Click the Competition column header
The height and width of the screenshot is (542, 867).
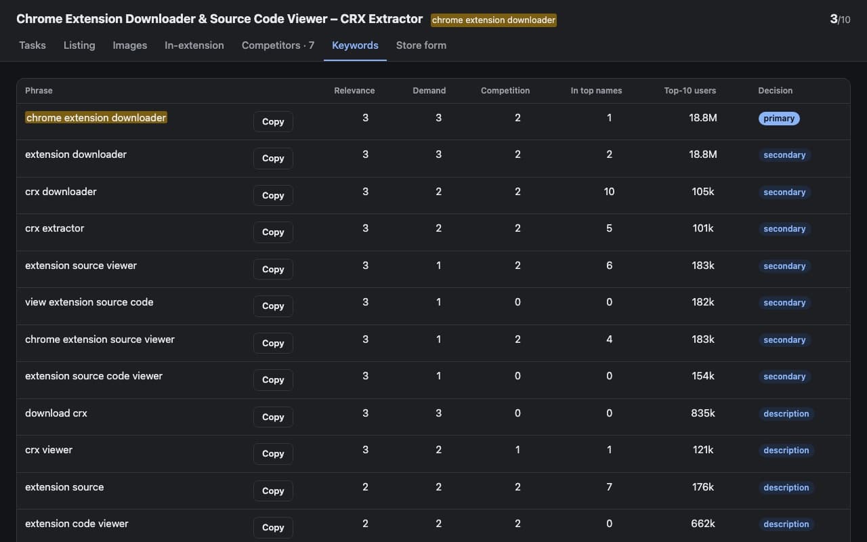[505, 91]
